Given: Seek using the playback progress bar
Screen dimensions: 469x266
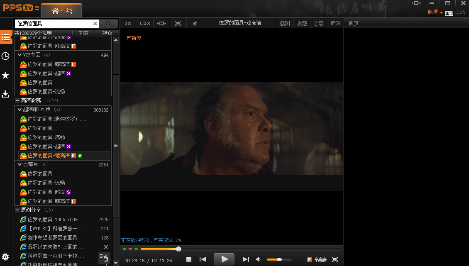Looking at the screenshot, I should (240, 249).
